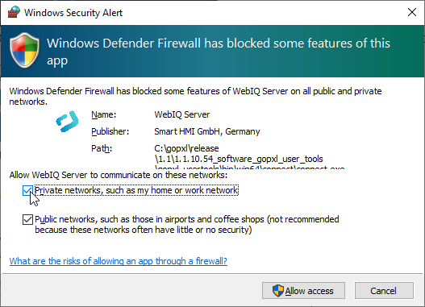Click the 'Private networks, such as my home' label
The height and width of the screenshot is (307, 425).
tap(136, 190)
